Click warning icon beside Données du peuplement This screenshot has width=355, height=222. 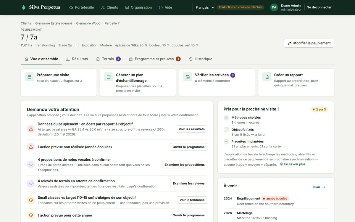click(31, 129)
